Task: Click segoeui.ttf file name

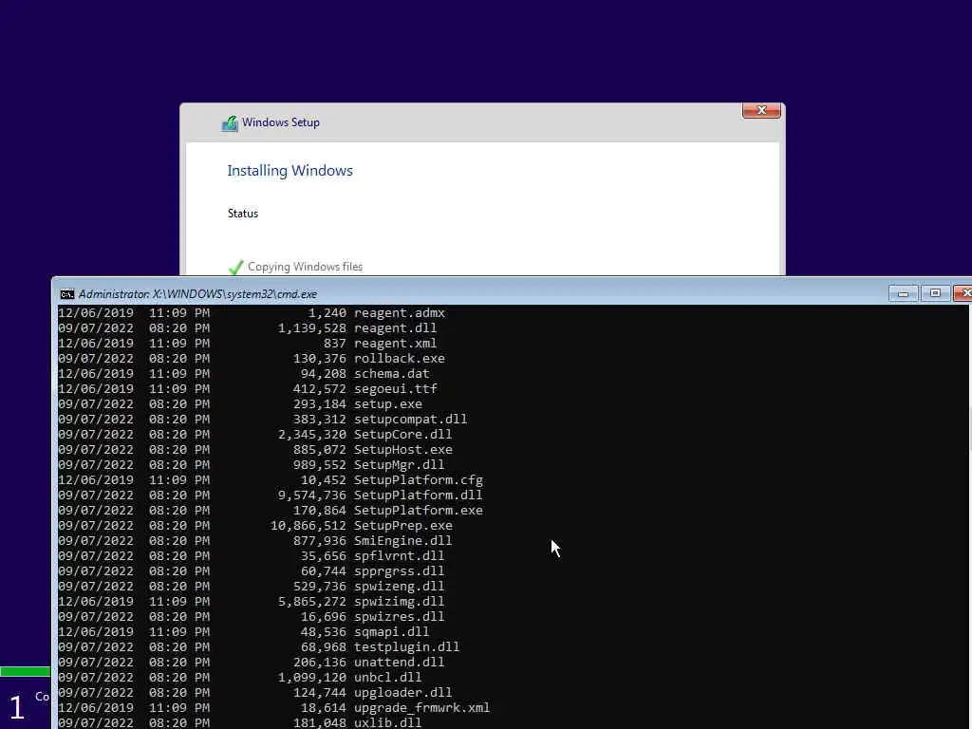Action: tap(396, 388)
